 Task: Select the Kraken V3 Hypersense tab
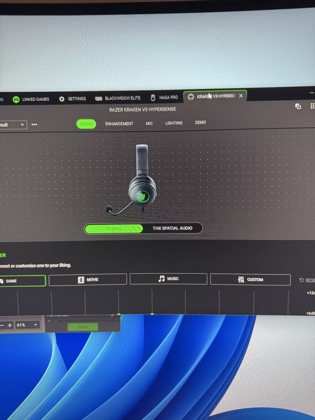[x=215, y=96]
